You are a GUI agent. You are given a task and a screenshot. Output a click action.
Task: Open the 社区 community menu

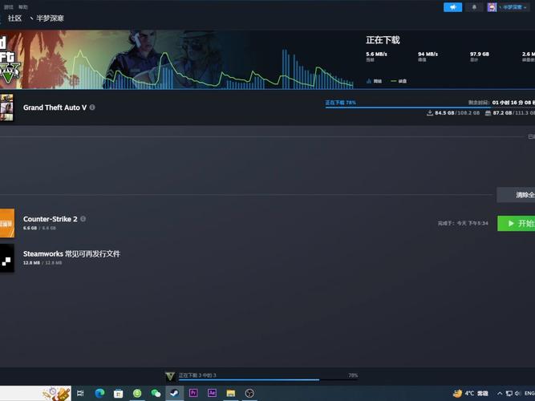(x=14, y=18)
